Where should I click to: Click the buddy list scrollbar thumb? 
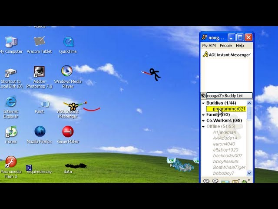click(x=249, y=113)
